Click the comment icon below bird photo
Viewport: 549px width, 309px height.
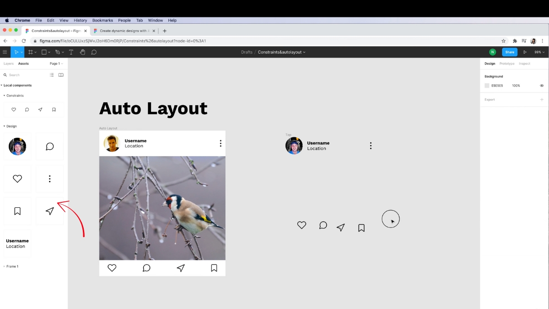[x=146, y=268]
